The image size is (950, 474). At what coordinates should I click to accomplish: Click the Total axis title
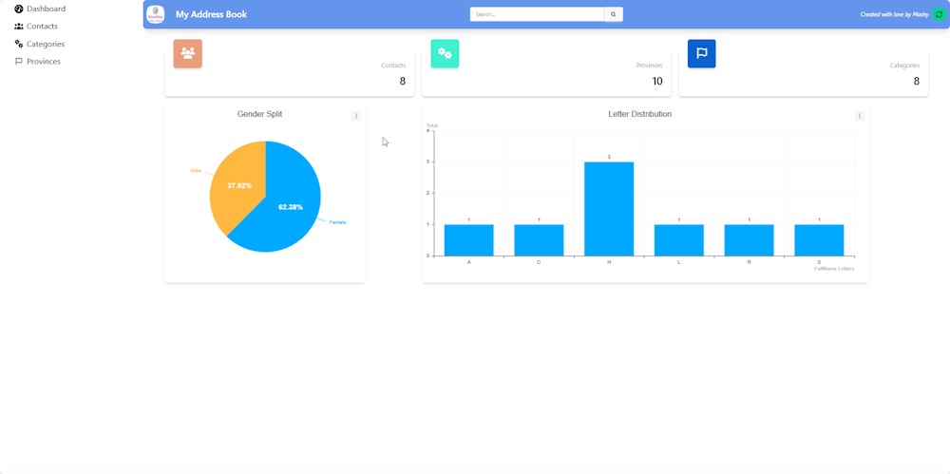click(x=432, y=125)
